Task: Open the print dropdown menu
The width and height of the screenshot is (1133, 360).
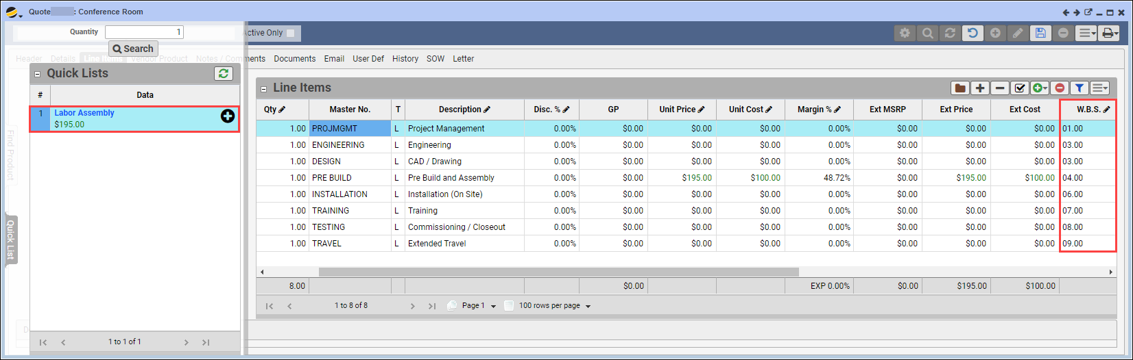Action: (x=1110, y=33)
